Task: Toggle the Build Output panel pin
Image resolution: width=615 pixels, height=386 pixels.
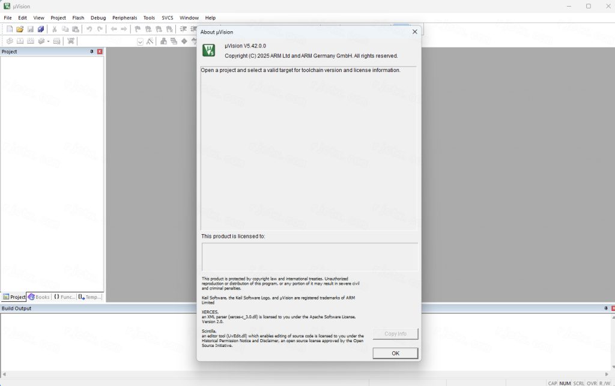Action: coord(605,309)
